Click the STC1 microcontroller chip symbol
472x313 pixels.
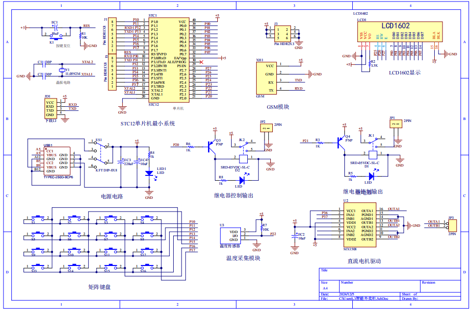168,60
